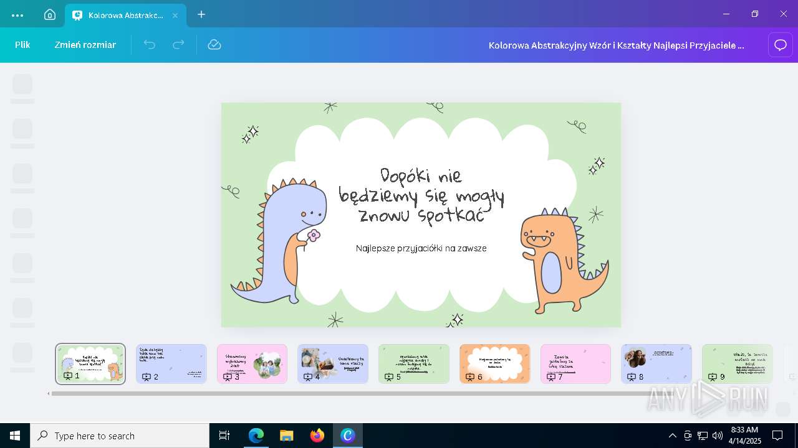Open a new tab with plus
Image resolution: width=798 pixels, height=448 pixels.
(x=201, y=14)
